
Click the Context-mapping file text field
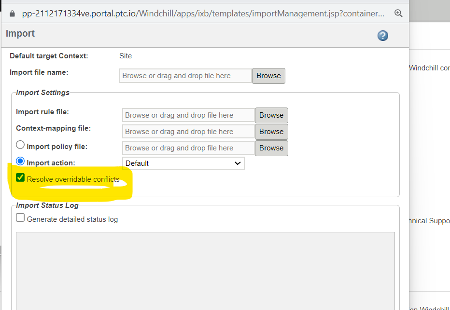point(188,132)
